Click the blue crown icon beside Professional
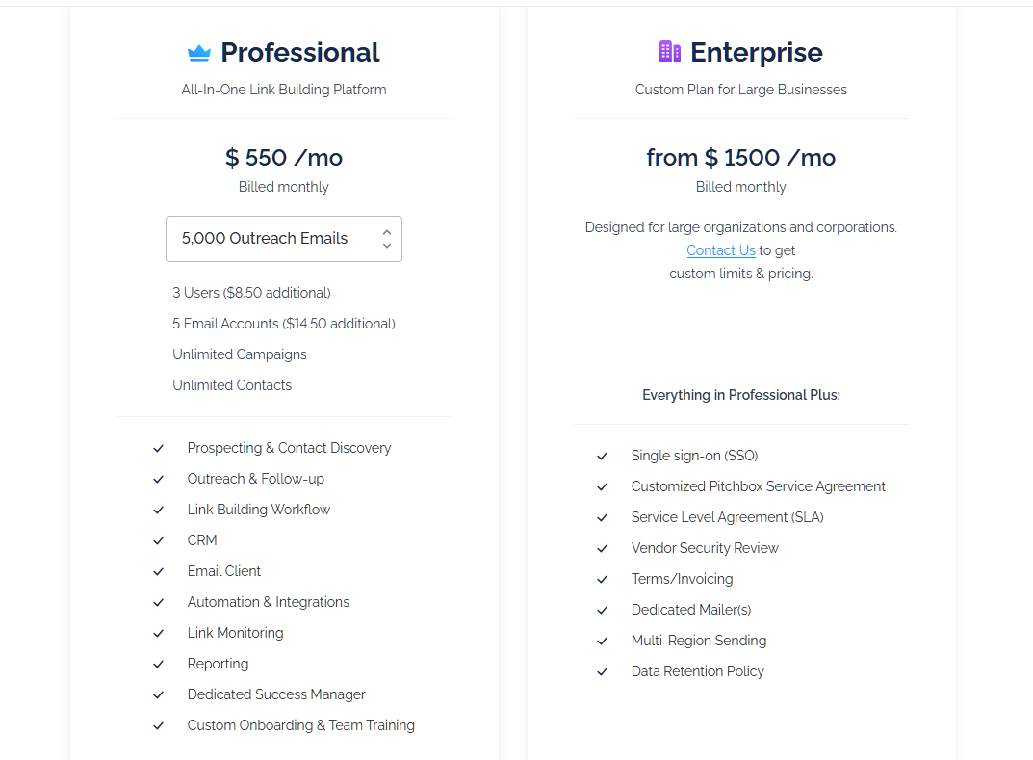 coord(199,53)
